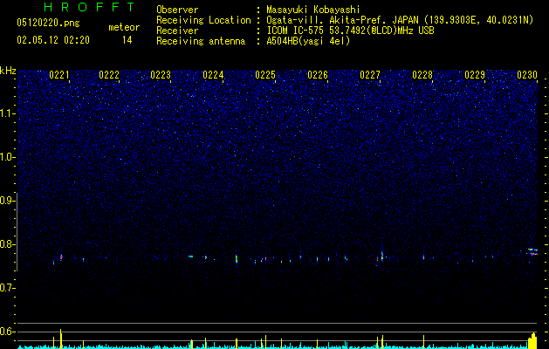The image size is (549, 349).
Task: Click the kHz axis unit label
Action: [x=8, y=71]
